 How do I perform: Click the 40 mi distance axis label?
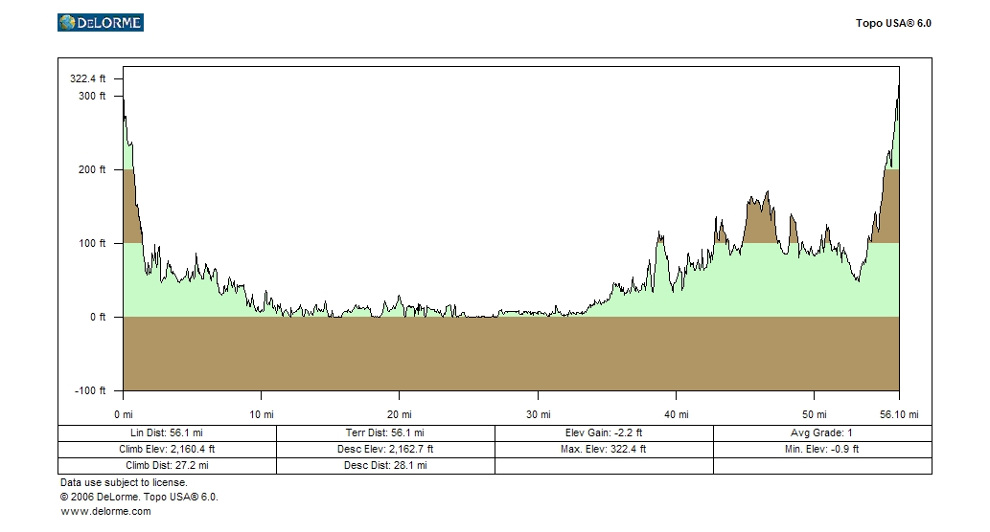coord(677,414)
